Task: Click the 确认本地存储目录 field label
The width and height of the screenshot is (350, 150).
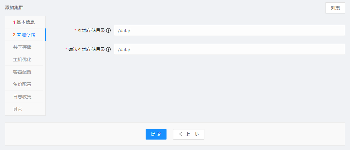Action: coord(87,49)
